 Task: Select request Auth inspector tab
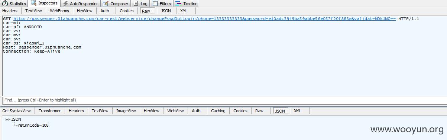point(105,11)
